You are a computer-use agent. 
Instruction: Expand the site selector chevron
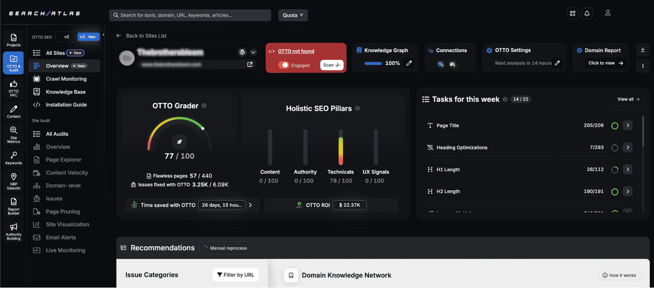click(253, 52)
